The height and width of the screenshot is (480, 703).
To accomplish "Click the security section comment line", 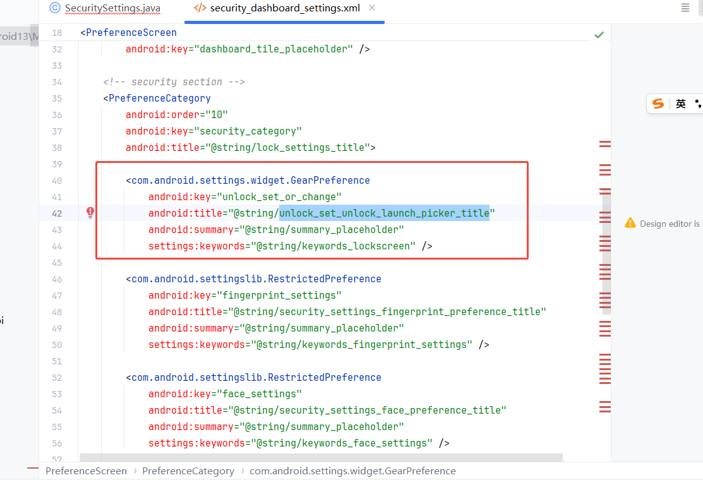I will click(174, 82).
